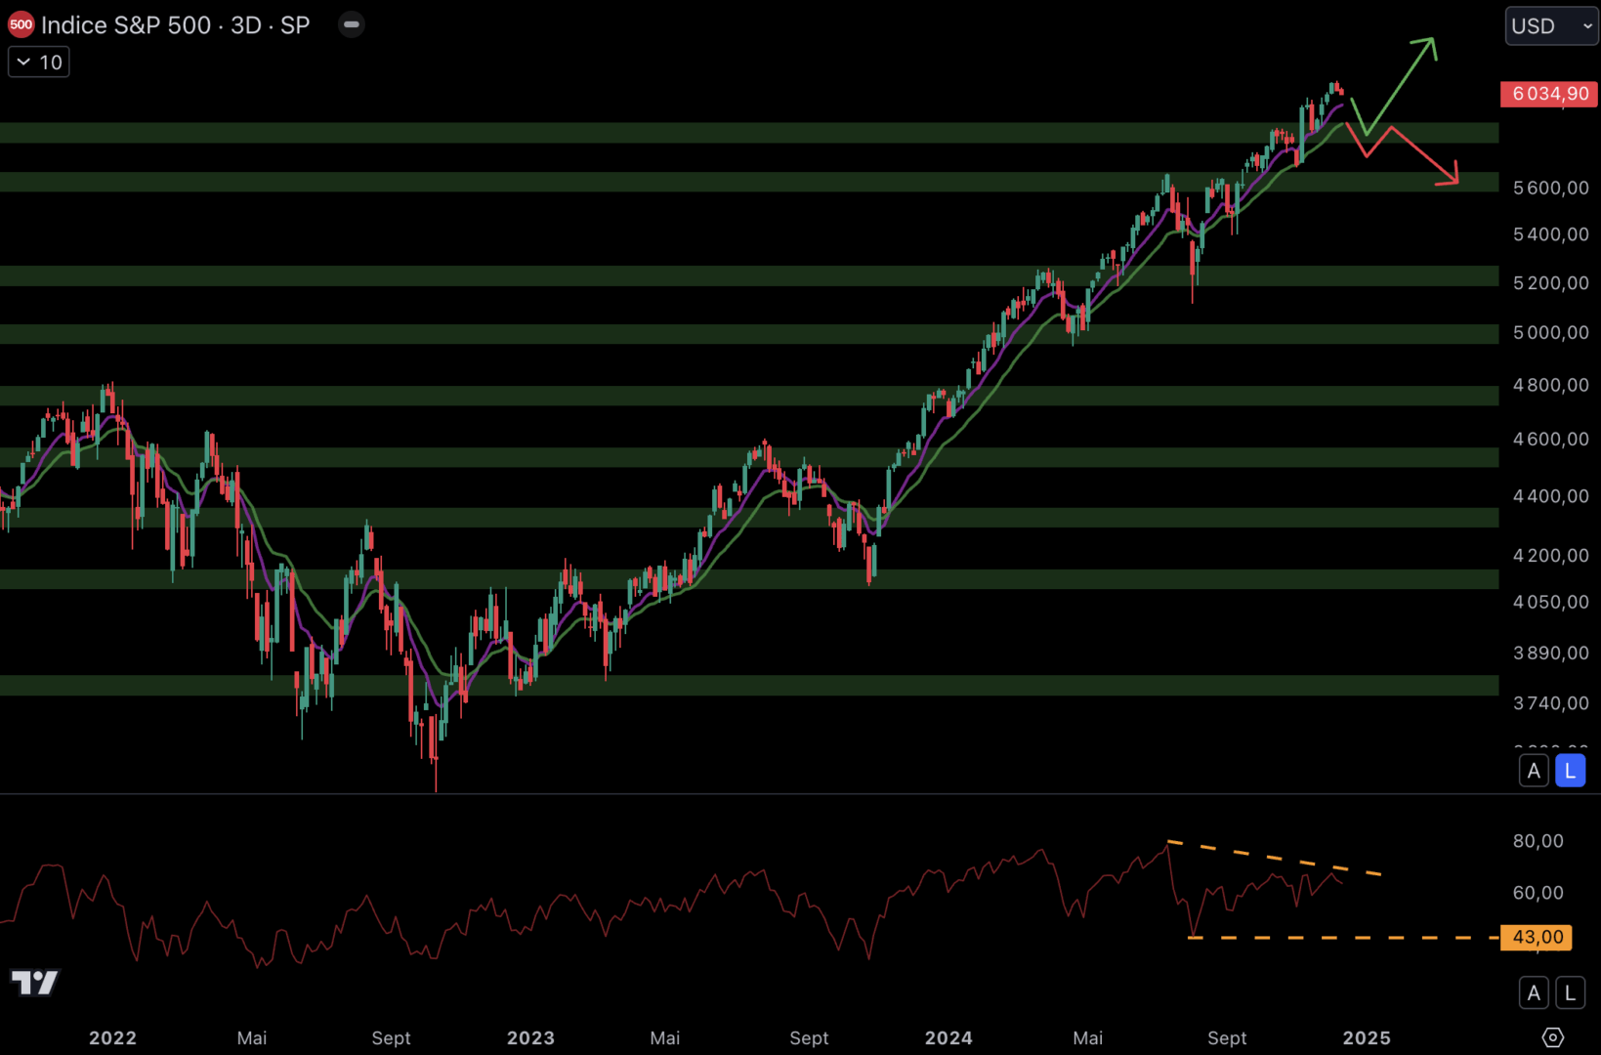Click the red S&P 500 symbol logo
This screenshot has height=1055, width=1601.
tap(21, 25)
